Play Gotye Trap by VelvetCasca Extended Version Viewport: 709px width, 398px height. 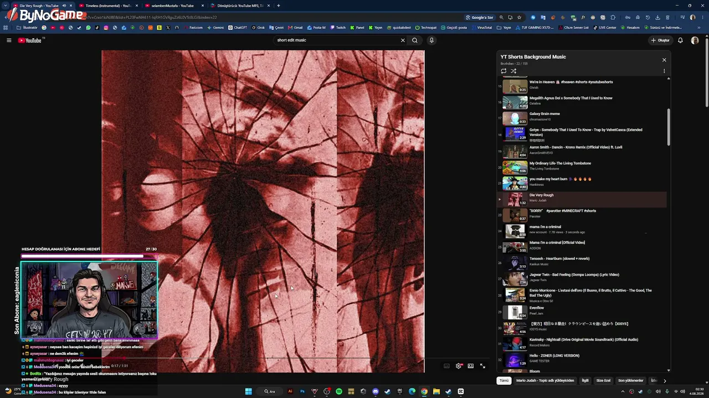pyautogui.click(x=582, y=134)
